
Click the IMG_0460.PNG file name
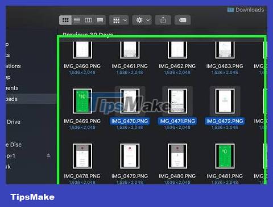(x=82, y=66)
